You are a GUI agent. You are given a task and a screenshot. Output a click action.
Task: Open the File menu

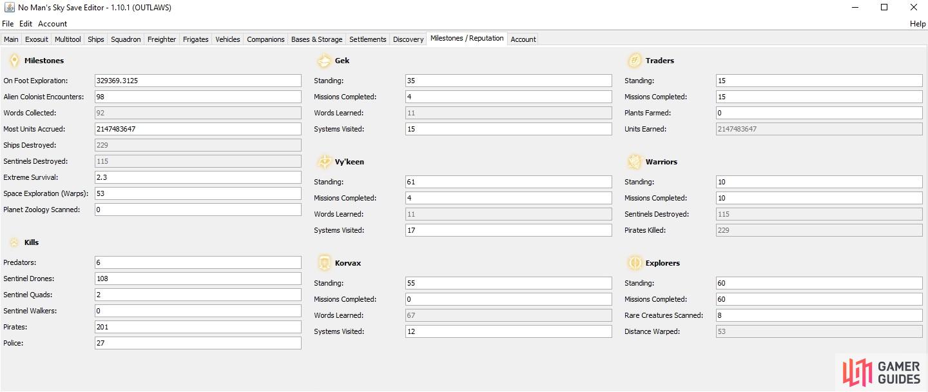point(8,24)
